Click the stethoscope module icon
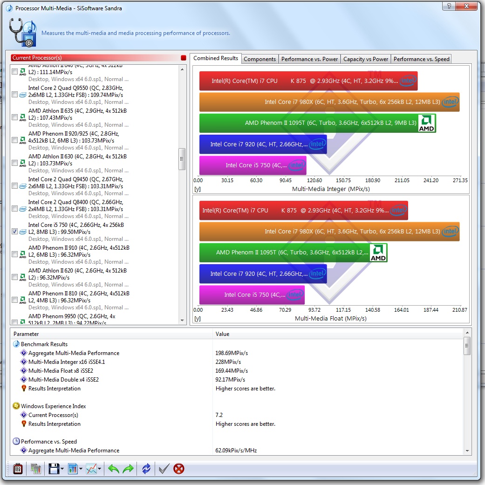Image resolution: width=485 pixels, height=485 pixels. (22, 33)
